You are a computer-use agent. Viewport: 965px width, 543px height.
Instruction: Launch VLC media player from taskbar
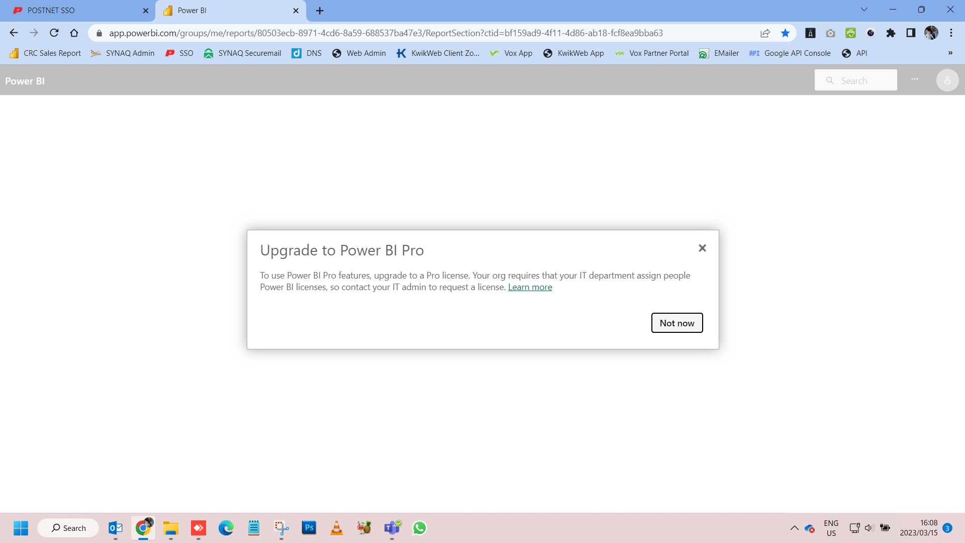point(337,528)
